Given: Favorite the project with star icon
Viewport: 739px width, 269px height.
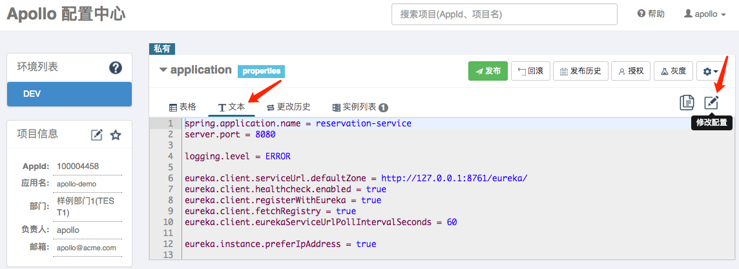Looking at the screenshot, I should coord(116,135).
